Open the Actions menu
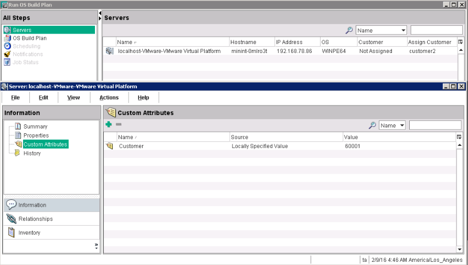 [x=109, y=98]
